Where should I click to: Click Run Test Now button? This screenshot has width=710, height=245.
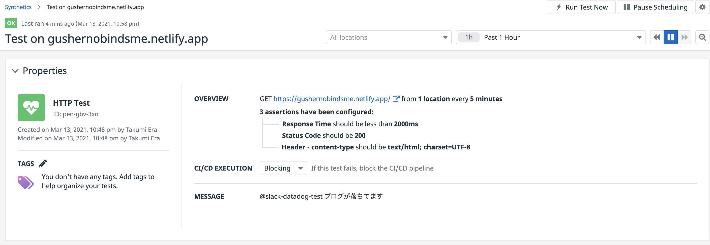(581, 7)
